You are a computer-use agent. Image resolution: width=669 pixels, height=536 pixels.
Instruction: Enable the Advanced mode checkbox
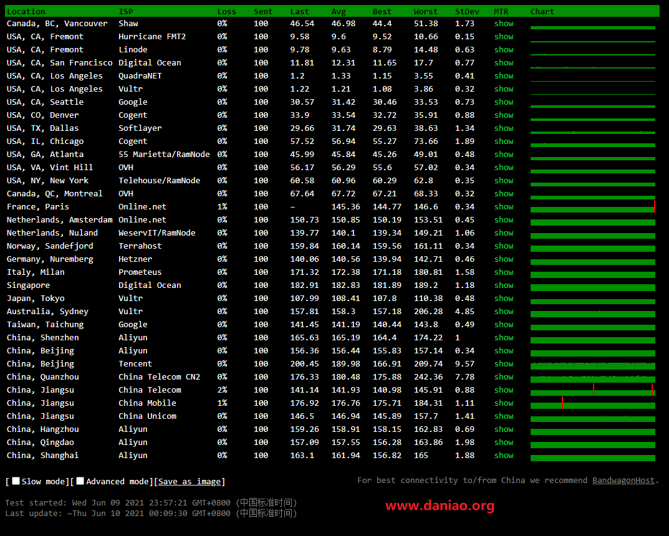pos(80,481)
